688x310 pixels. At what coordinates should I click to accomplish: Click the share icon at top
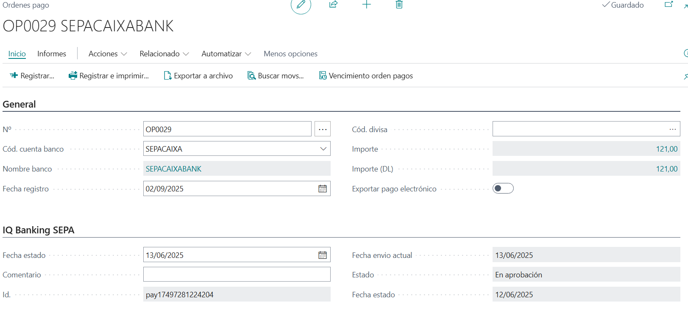click(x=334, y=5)
